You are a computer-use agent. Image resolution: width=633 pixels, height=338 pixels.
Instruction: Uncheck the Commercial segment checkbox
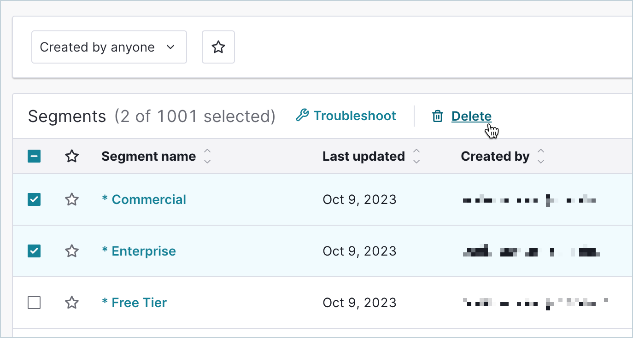pos(34,199)
